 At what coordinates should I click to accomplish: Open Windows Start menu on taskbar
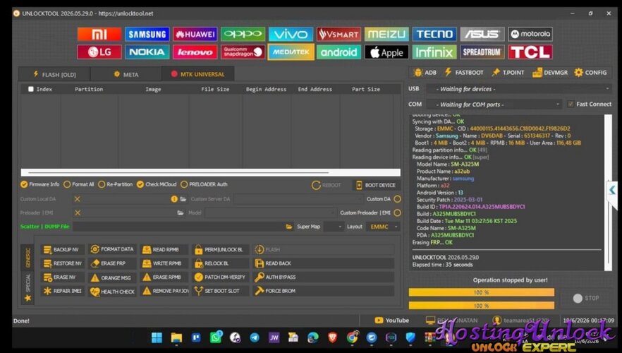(157, 337)
